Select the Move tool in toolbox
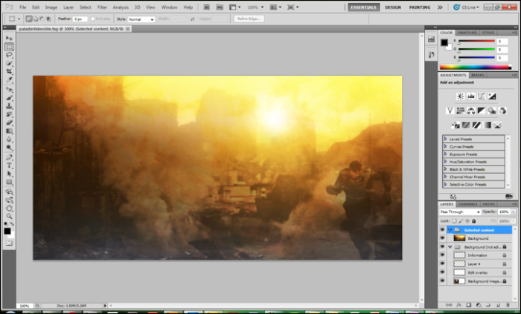 click(x=9, y=38)
